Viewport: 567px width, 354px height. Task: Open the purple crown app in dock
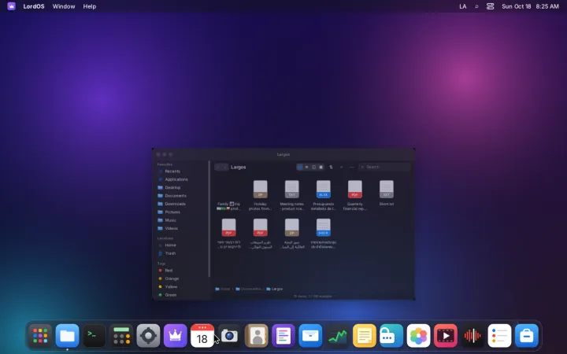(x=176, y=336)
